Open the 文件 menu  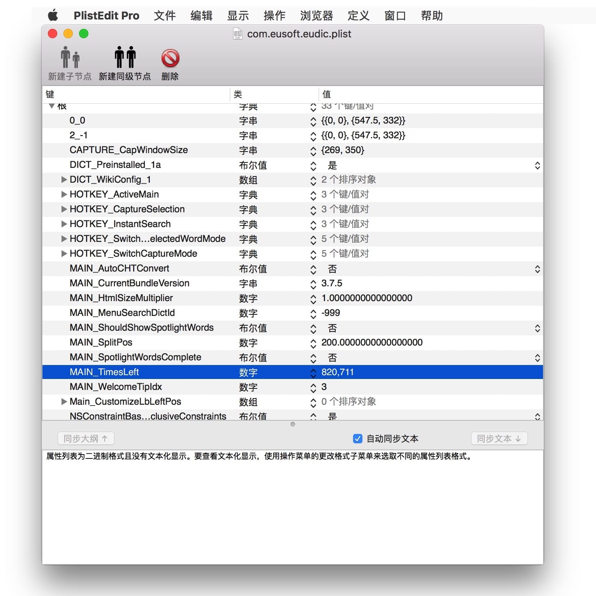165,16
